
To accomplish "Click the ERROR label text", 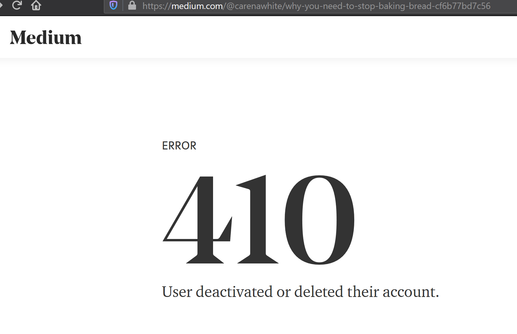I will point(179,146).
